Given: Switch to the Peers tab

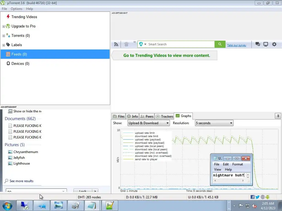Looking at the screenshot, I should (x=147, y=116).
